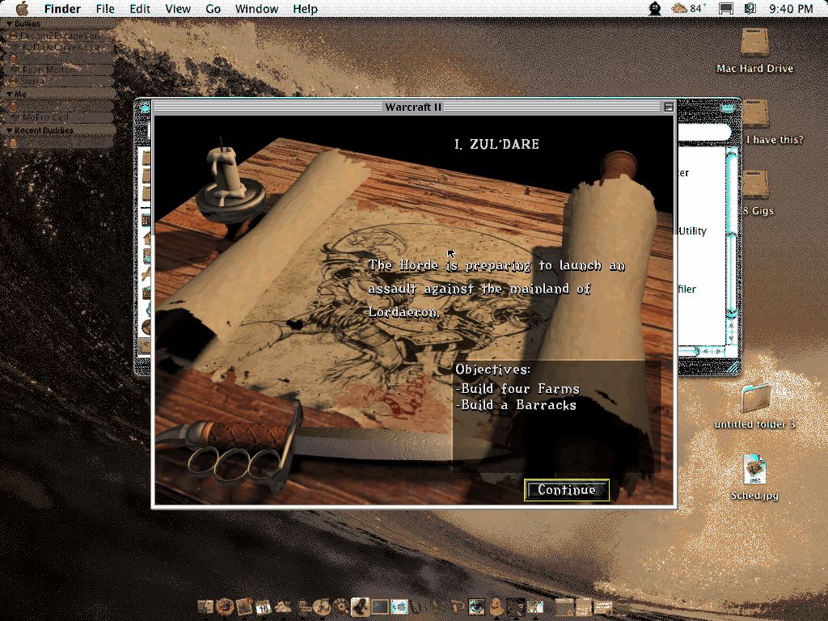This screenshot has height=621, width=828.
Task: Open the Help menu
Action: [305, 9]
